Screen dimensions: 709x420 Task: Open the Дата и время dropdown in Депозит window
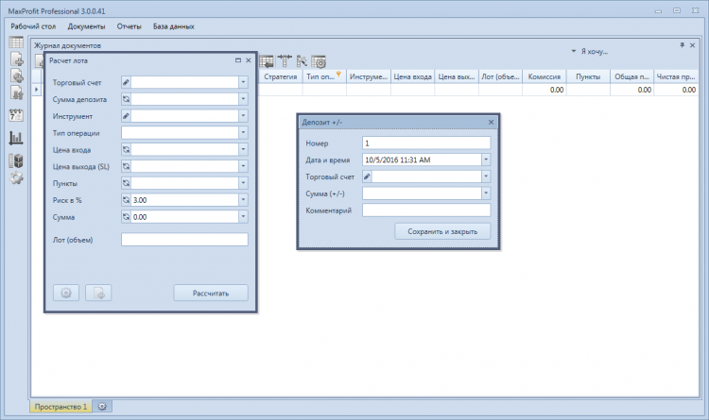coord(486,160)
